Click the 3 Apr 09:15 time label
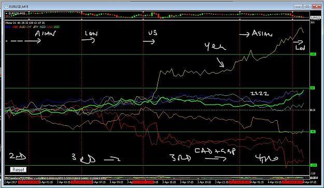 (117, 182)
